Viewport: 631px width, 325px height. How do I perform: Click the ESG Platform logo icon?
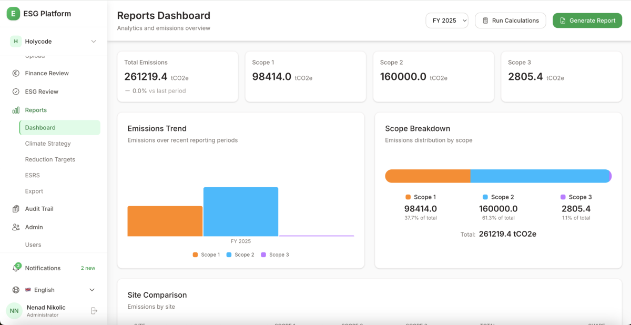tap(13, 14)
